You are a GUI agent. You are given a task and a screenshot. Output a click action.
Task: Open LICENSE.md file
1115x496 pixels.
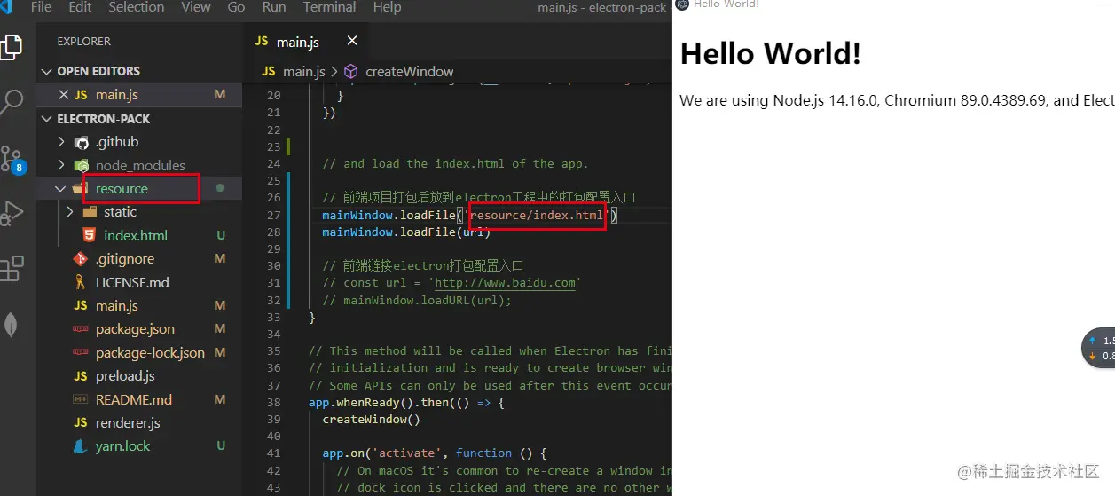pyautogui.click(x=132, y=282)
